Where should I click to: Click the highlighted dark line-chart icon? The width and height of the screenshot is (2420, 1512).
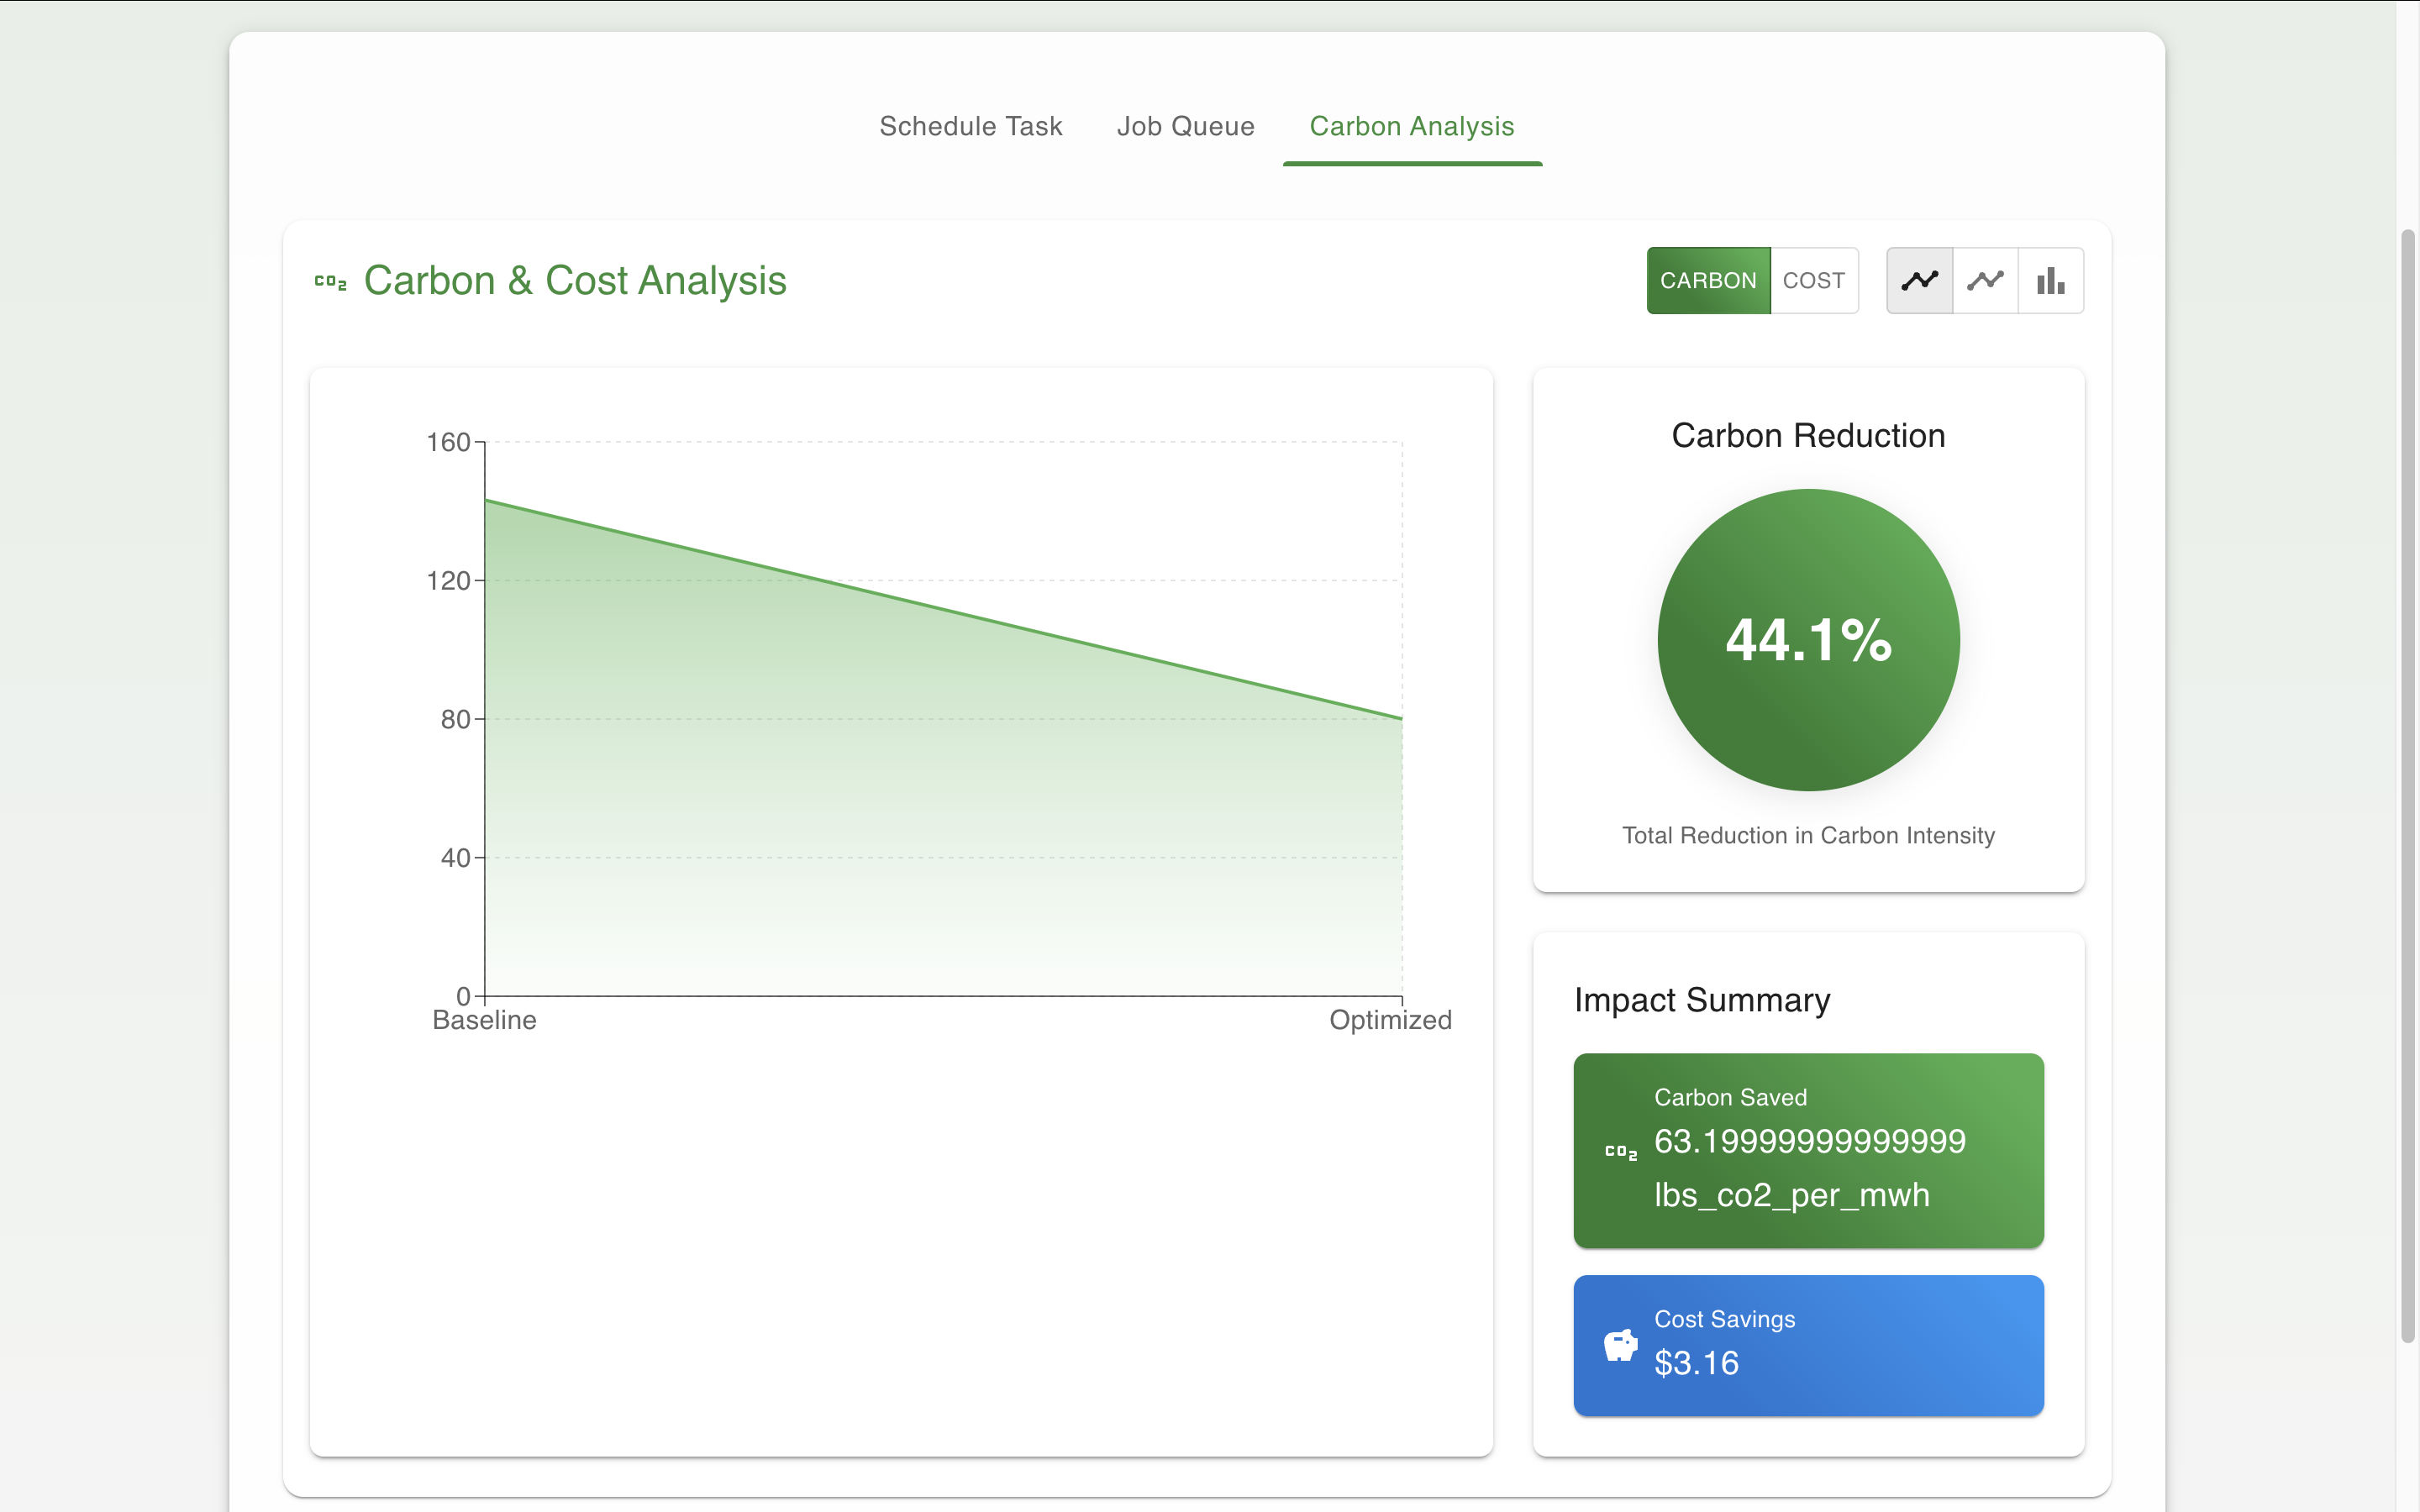pos(1919,281)
